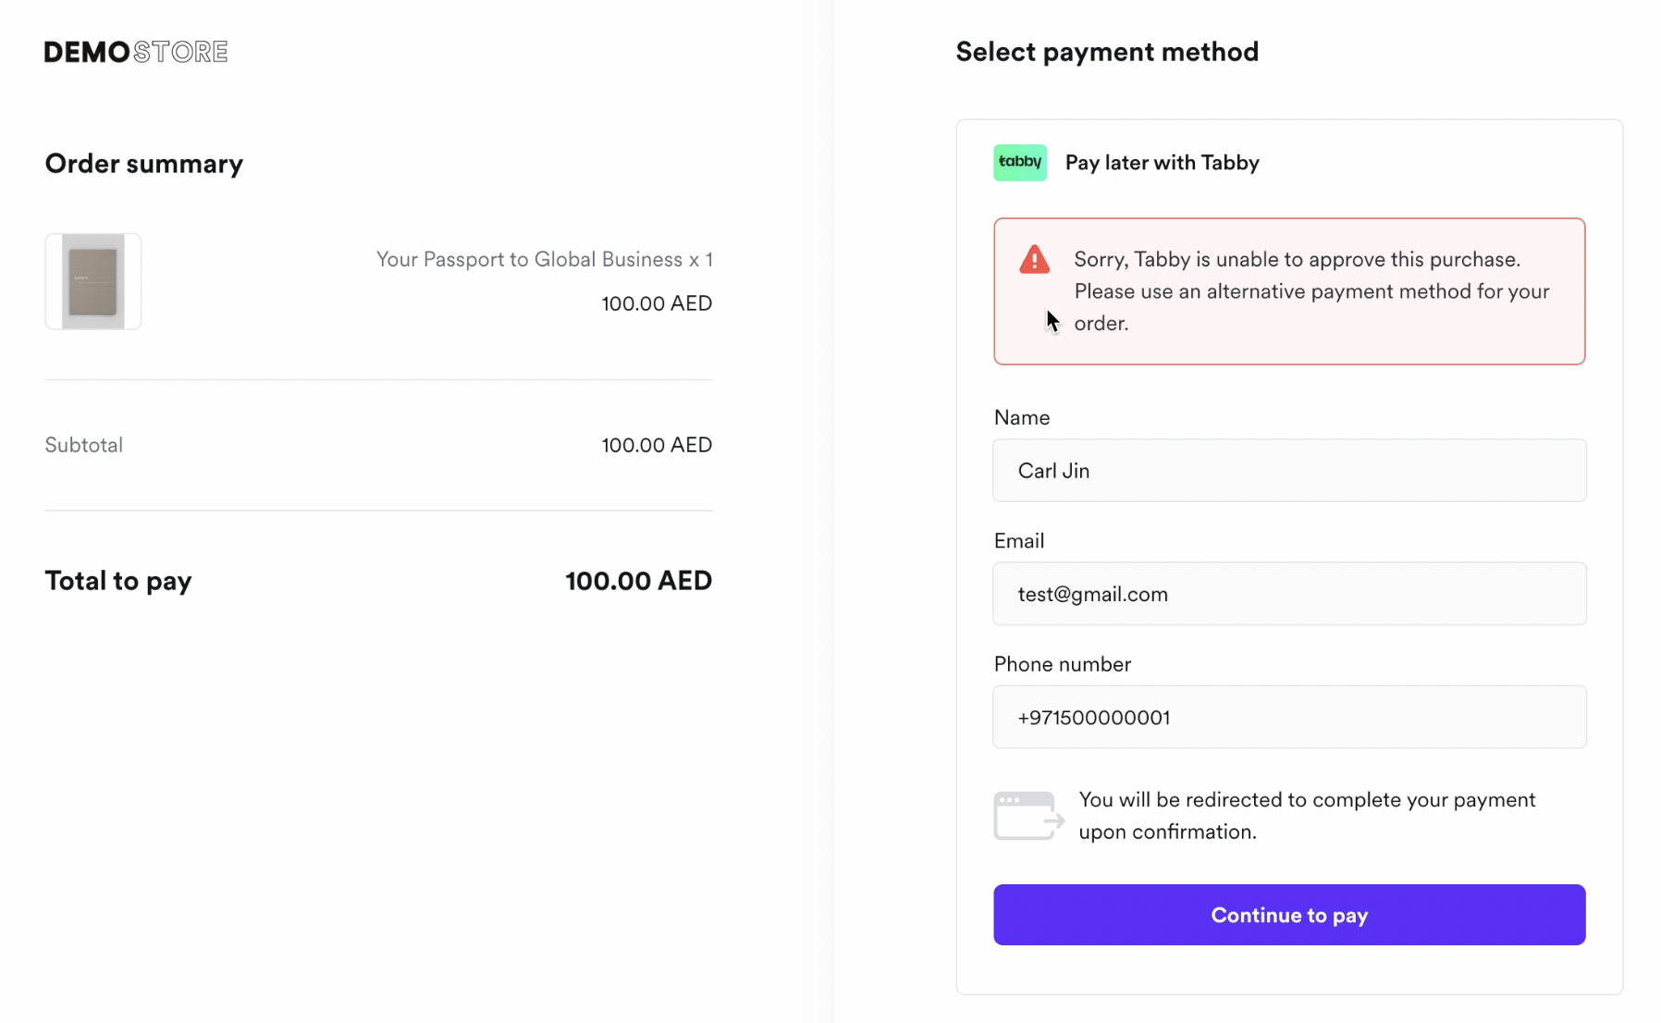Click the redirect browser window icon
Image resolution: width=1661 pixels, height=1023 pixels.
1027,816
